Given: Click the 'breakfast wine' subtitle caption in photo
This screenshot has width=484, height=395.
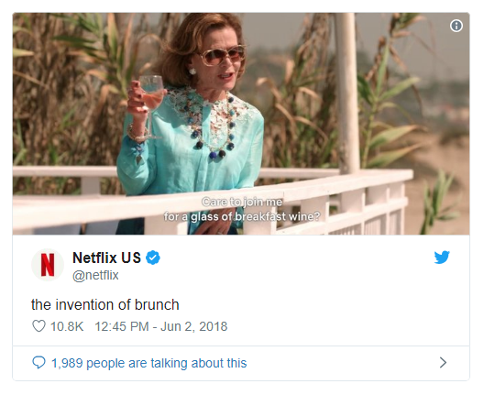Looking at the screenshot, I should coord(242,209).
